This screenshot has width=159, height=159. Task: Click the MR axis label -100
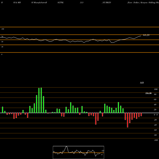point(156,140)
